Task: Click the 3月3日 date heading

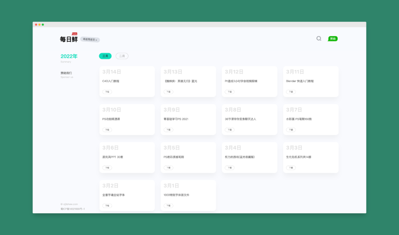Action: click(294, 148)
